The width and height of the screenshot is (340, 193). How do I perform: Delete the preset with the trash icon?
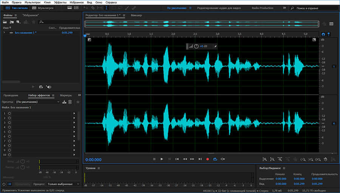[70, 102]
